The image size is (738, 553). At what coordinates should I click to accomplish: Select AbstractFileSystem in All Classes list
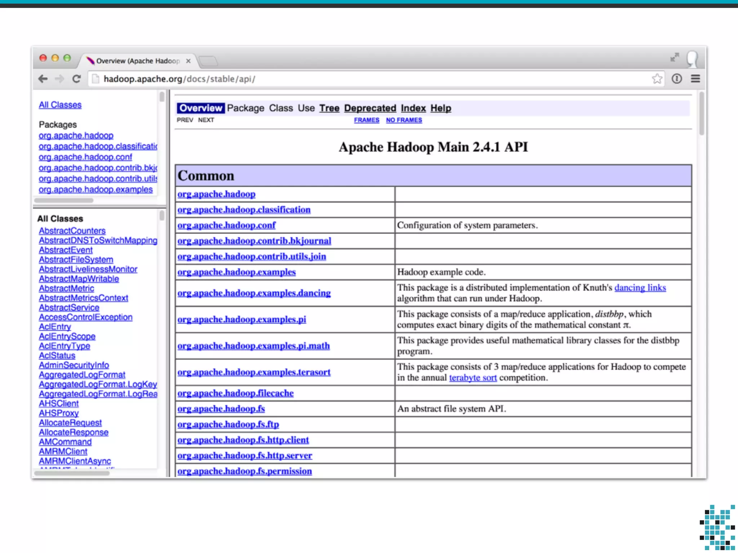[76, 260]
